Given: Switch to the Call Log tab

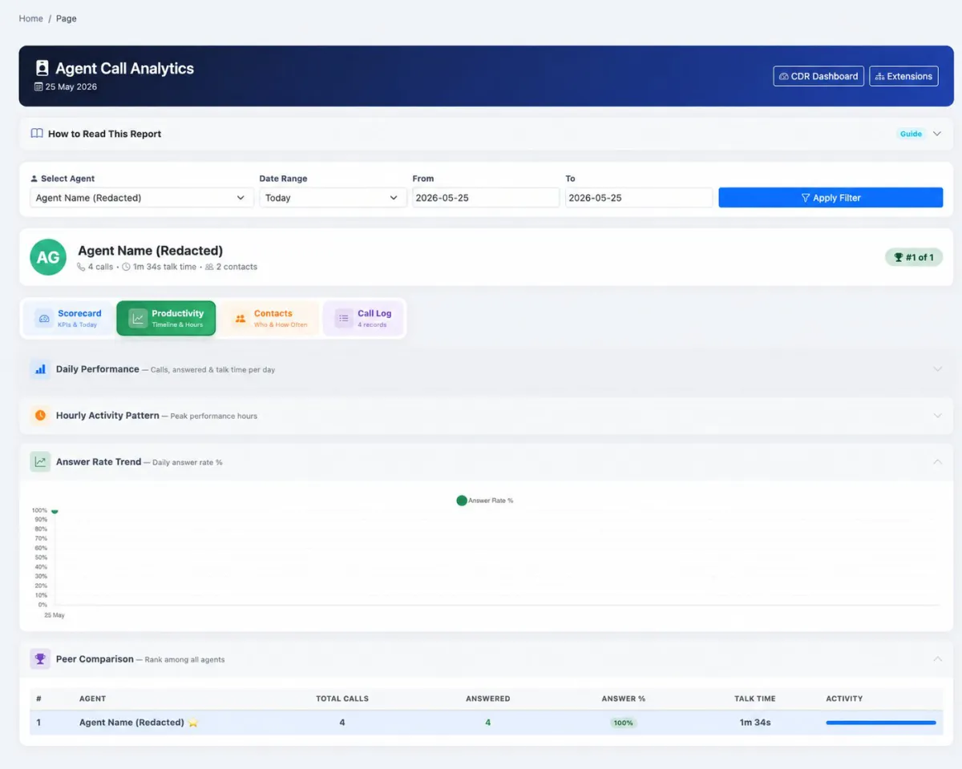Looking at the screenshot, I should point(363,318).
